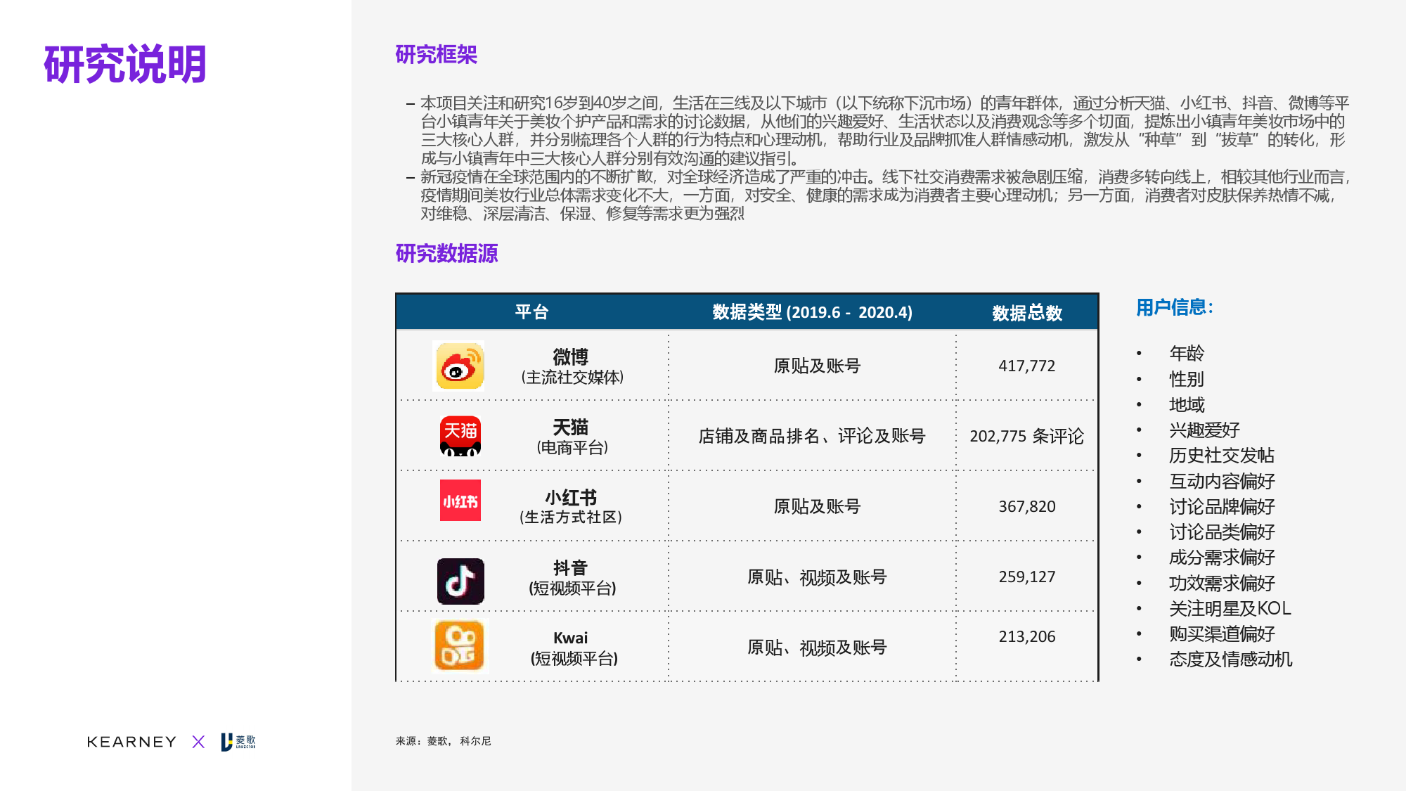Viewport: 1406px width, 791px height.
Task: Click the 关注明星及KOL bullet item
Action: pos(1230,608)
